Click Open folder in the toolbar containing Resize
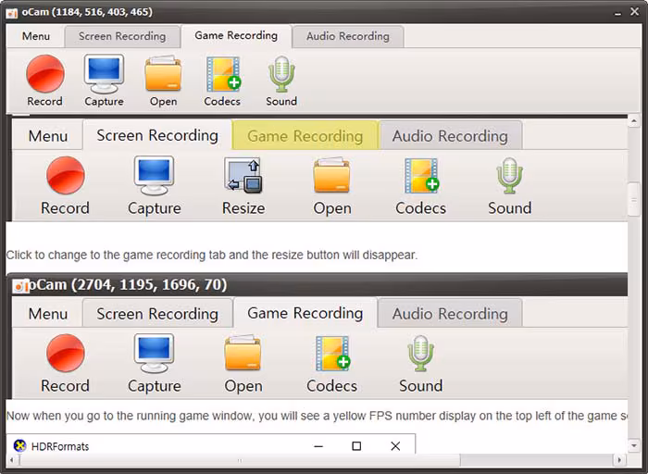Screen dimensions: 648x474 click(x=331, y=175)
